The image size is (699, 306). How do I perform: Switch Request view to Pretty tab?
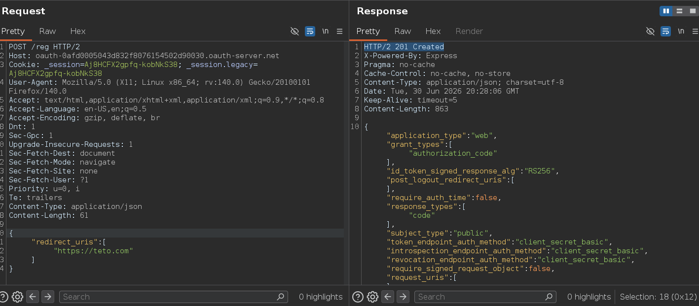[x=13, y=31]
